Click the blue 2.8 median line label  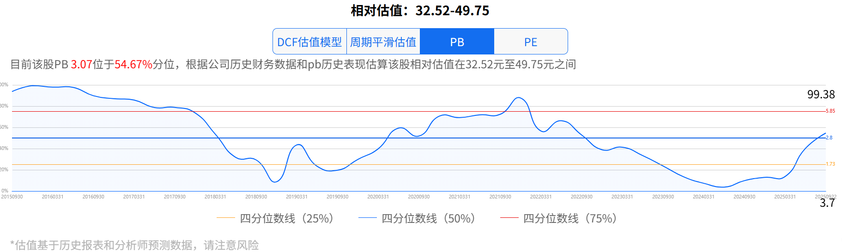click(x=829, y=138)
